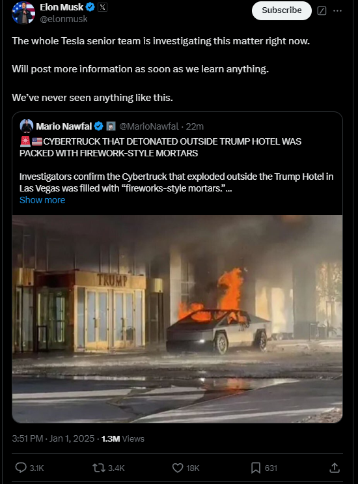Click the X affiliate badge beside Elon Musk
This screenshot has height=484, width=358.
click(x=102, y=7)
